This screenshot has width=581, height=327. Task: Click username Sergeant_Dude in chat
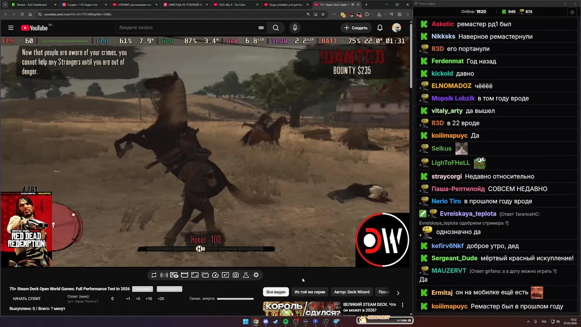coord(454,258)
